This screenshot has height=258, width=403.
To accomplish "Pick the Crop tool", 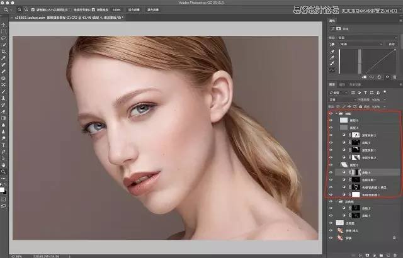I will (x=4, y=51).
